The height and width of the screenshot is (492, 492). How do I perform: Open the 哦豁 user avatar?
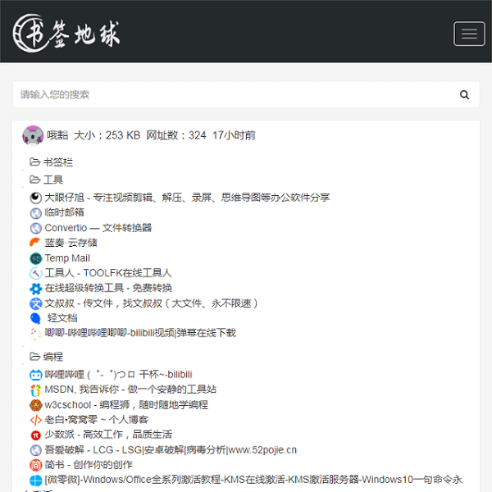pyautogui.click(x=33, y=135)
